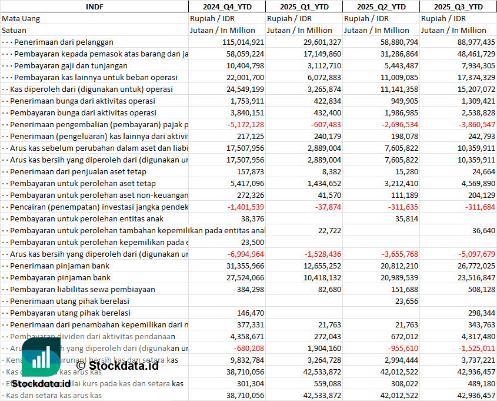Select the INDF header cell
497x401 pixels.
pos(95,6)
